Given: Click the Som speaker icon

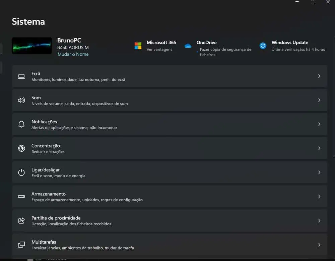Looking at the screenshot, I should click(x=21, y=100).
